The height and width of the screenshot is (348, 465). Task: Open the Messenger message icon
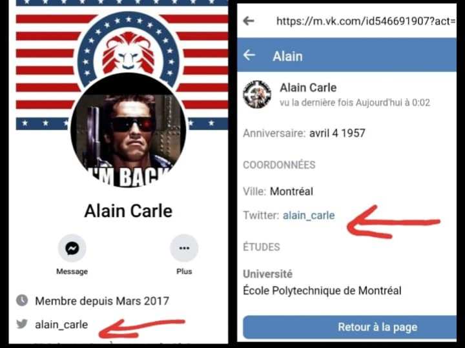[x=72, y=248]
